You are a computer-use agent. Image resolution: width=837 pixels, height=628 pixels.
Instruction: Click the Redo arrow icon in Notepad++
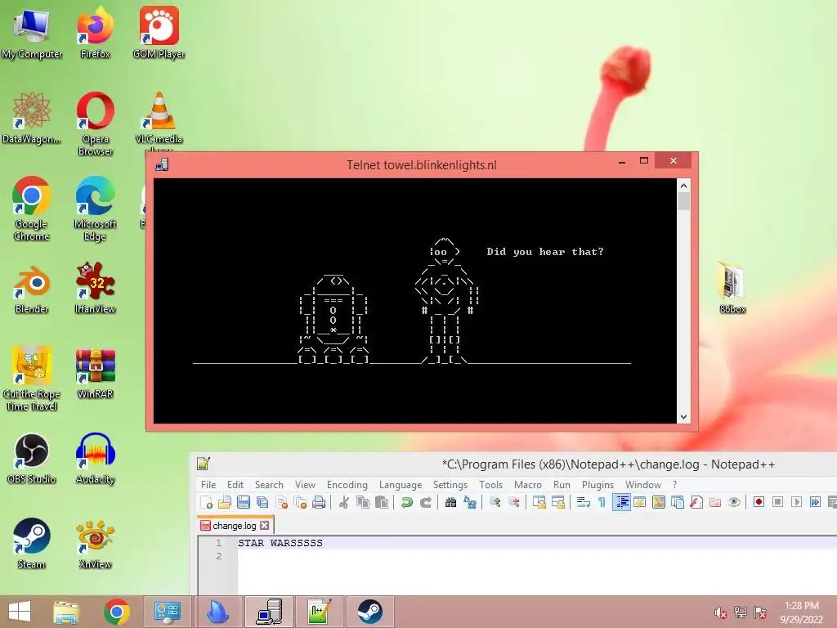[x=425, y=502]
